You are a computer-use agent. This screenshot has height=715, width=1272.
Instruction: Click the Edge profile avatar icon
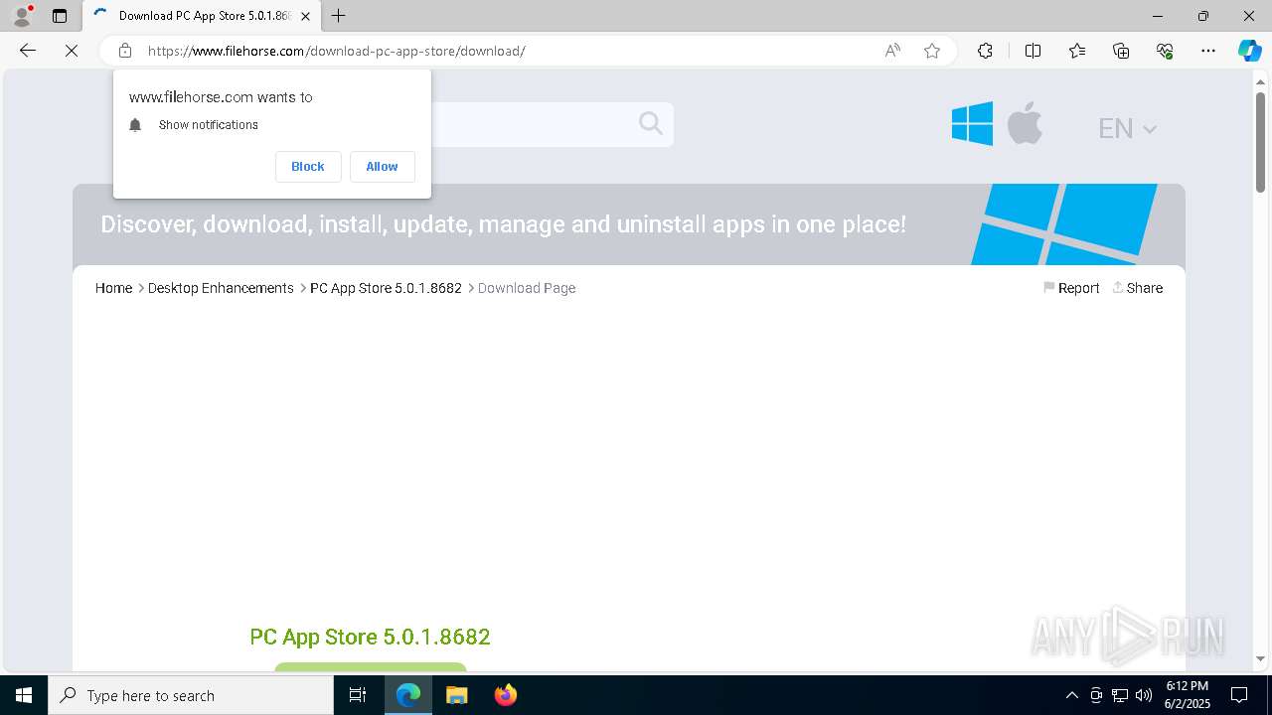coord(22,16)
